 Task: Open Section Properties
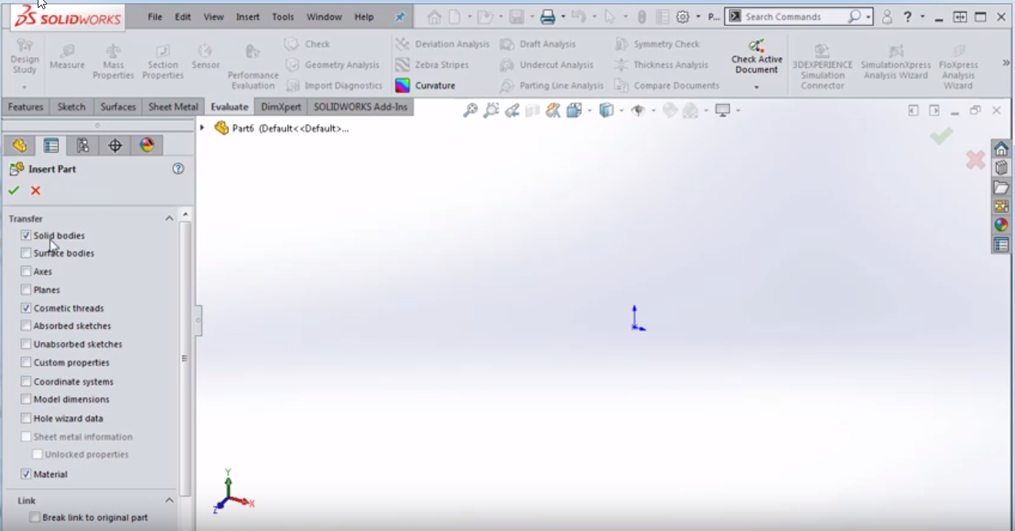click(x=162, y=62)
